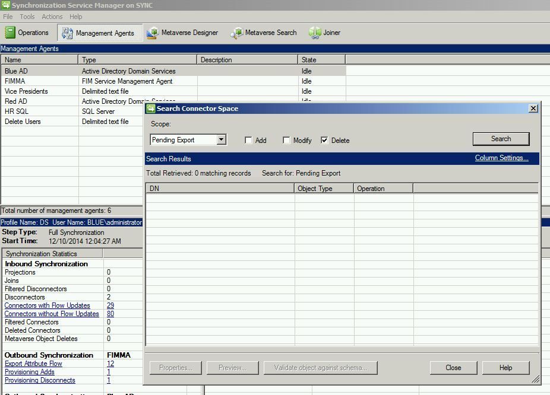Enable the Modify checkbox
Screen dimensions: 550x395
pyautogui.click(x=286, y=141)
